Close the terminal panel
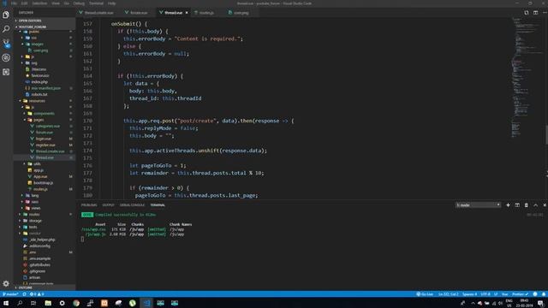 [545, 205]
